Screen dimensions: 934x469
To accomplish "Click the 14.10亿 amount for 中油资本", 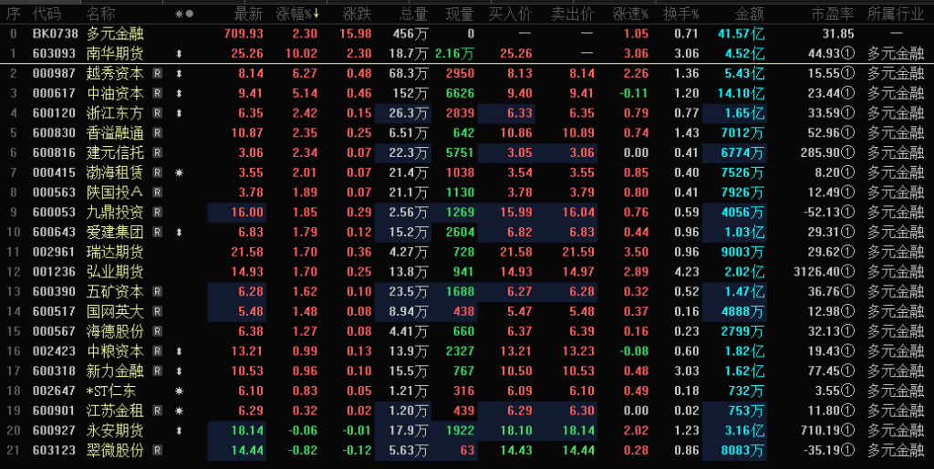I will (741, 94).
